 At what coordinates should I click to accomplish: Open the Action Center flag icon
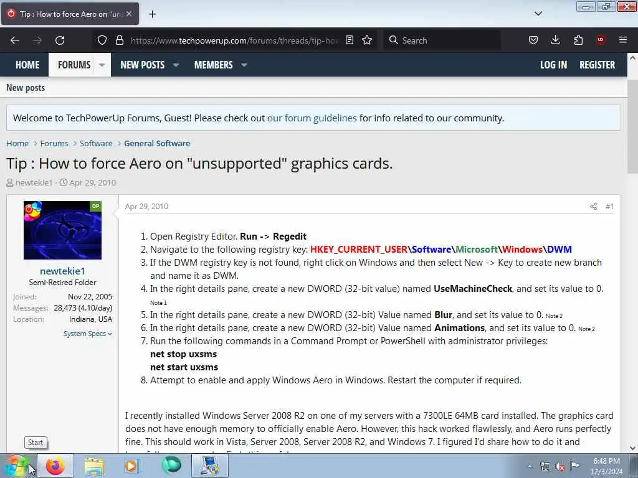[575, 466]
